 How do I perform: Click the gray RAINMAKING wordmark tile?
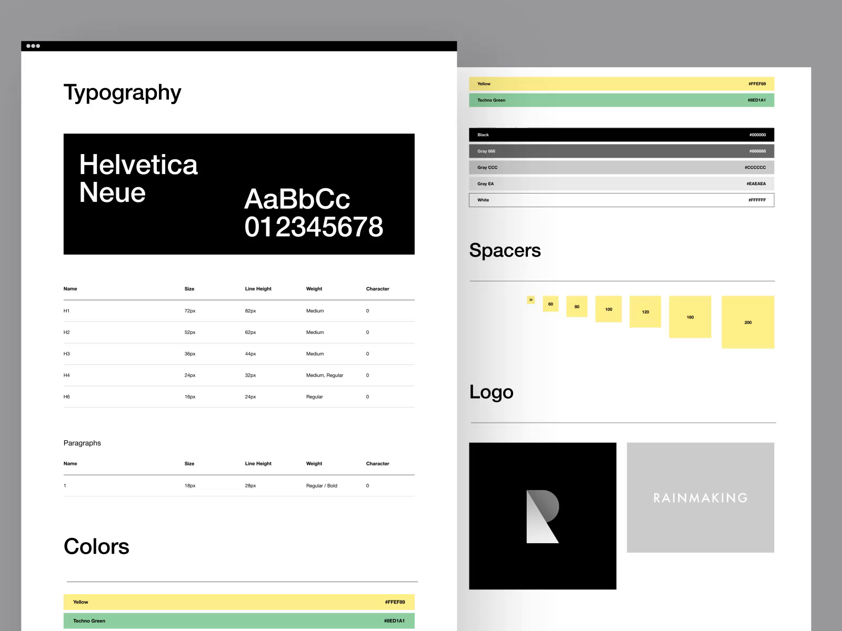700,497
